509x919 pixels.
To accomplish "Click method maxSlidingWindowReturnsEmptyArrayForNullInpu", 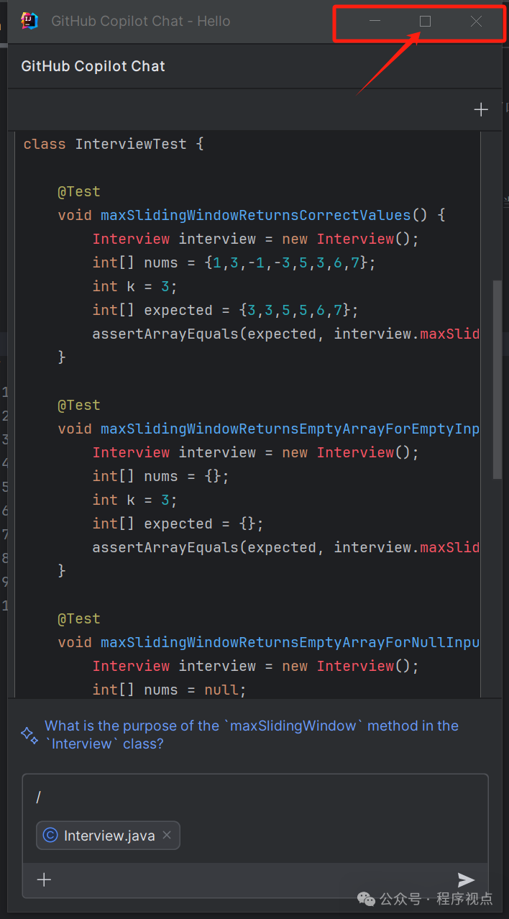I will click(x=290, y=642).
